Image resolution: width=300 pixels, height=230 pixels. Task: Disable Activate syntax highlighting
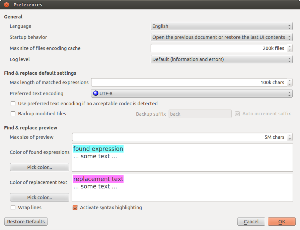tap(75, 208)
